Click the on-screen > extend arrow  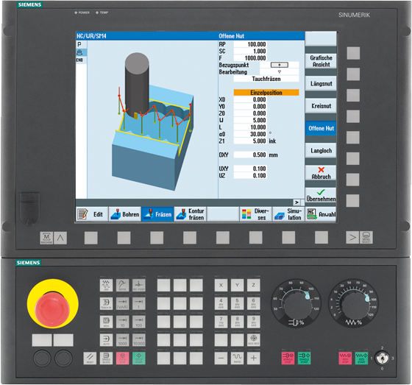296,202
